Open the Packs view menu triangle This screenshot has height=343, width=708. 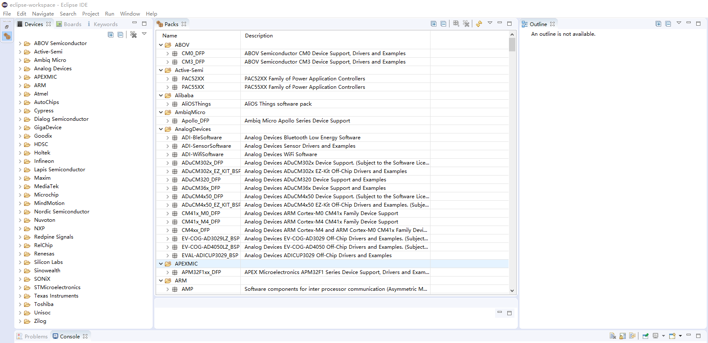pyautogui.click(x=490, y=23)
